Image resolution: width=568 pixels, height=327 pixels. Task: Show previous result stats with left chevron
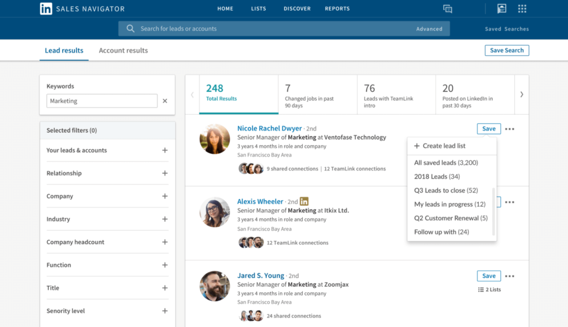pos(192,95)
